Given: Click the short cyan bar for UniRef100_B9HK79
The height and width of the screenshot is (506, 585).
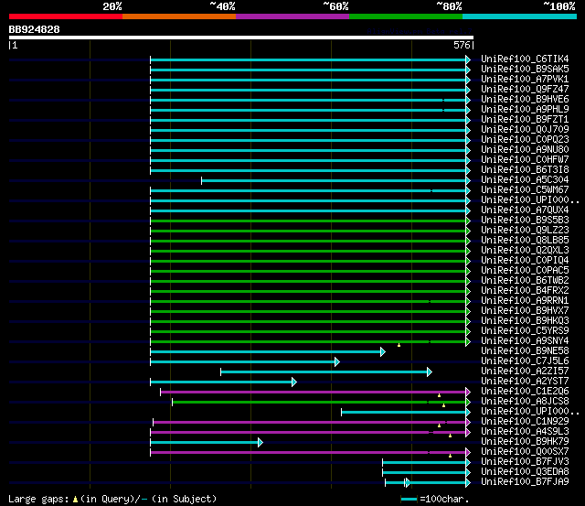Looking at the screenshot, I should tap(205, 443).
